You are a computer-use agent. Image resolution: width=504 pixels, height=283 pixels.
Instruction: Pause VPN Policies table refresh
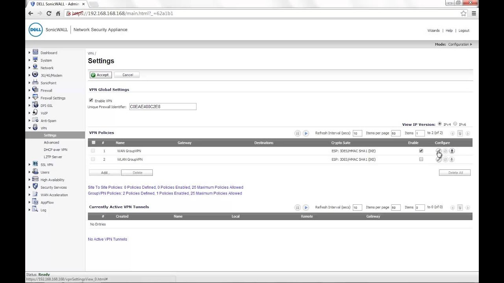298,133
